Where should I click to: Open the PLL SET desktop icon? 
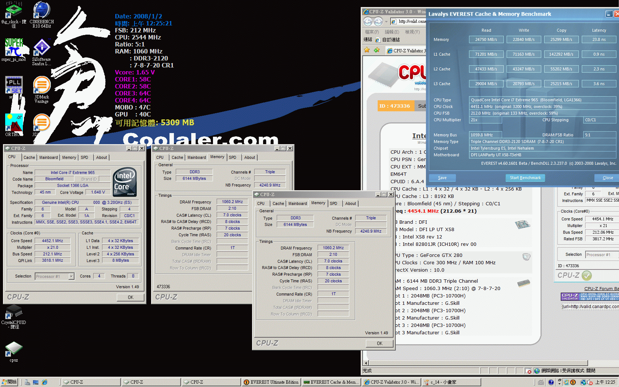pos(14,87)
